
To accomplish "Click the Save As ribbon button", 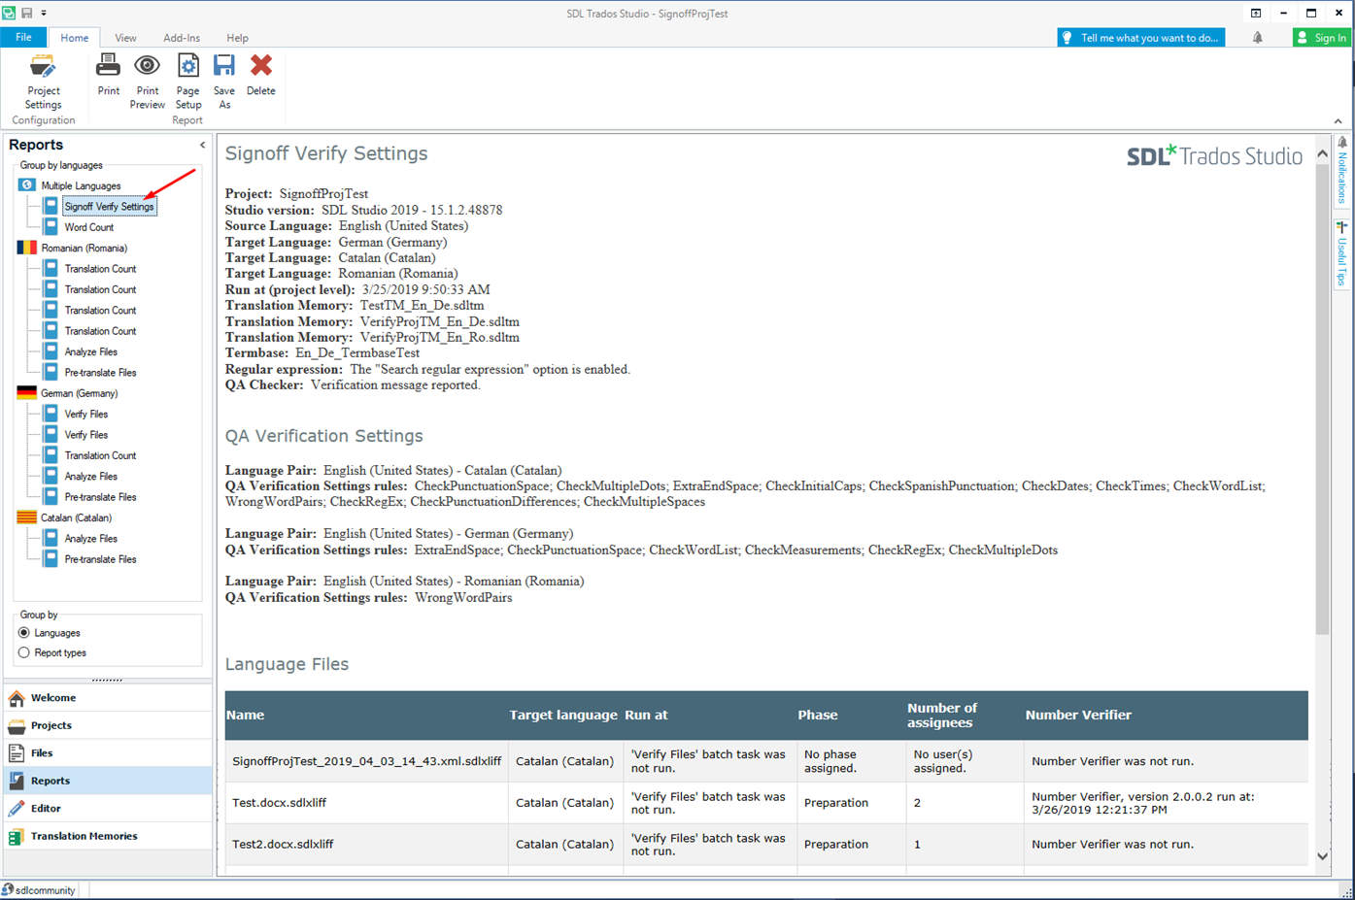I will tap(224, 82).
